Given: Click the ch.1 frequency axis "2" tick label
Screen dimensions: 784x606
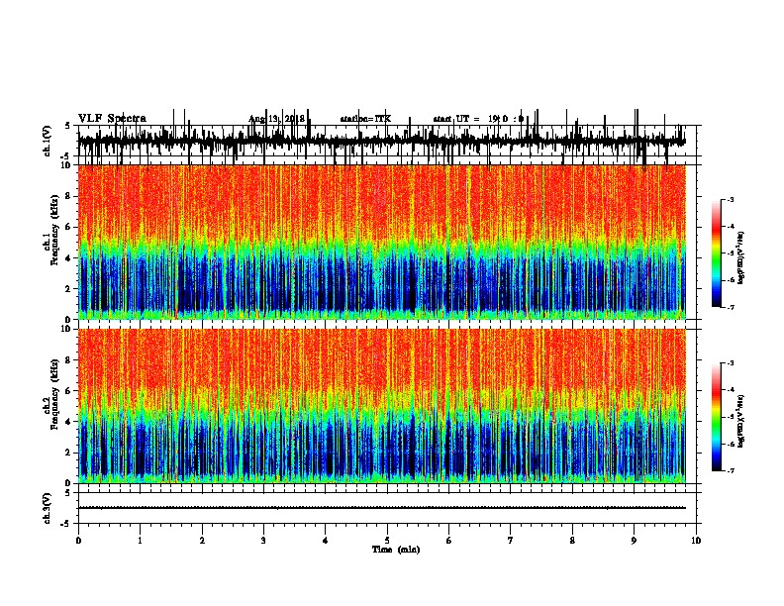Looking at the screenshot, I should coord(69,289).
